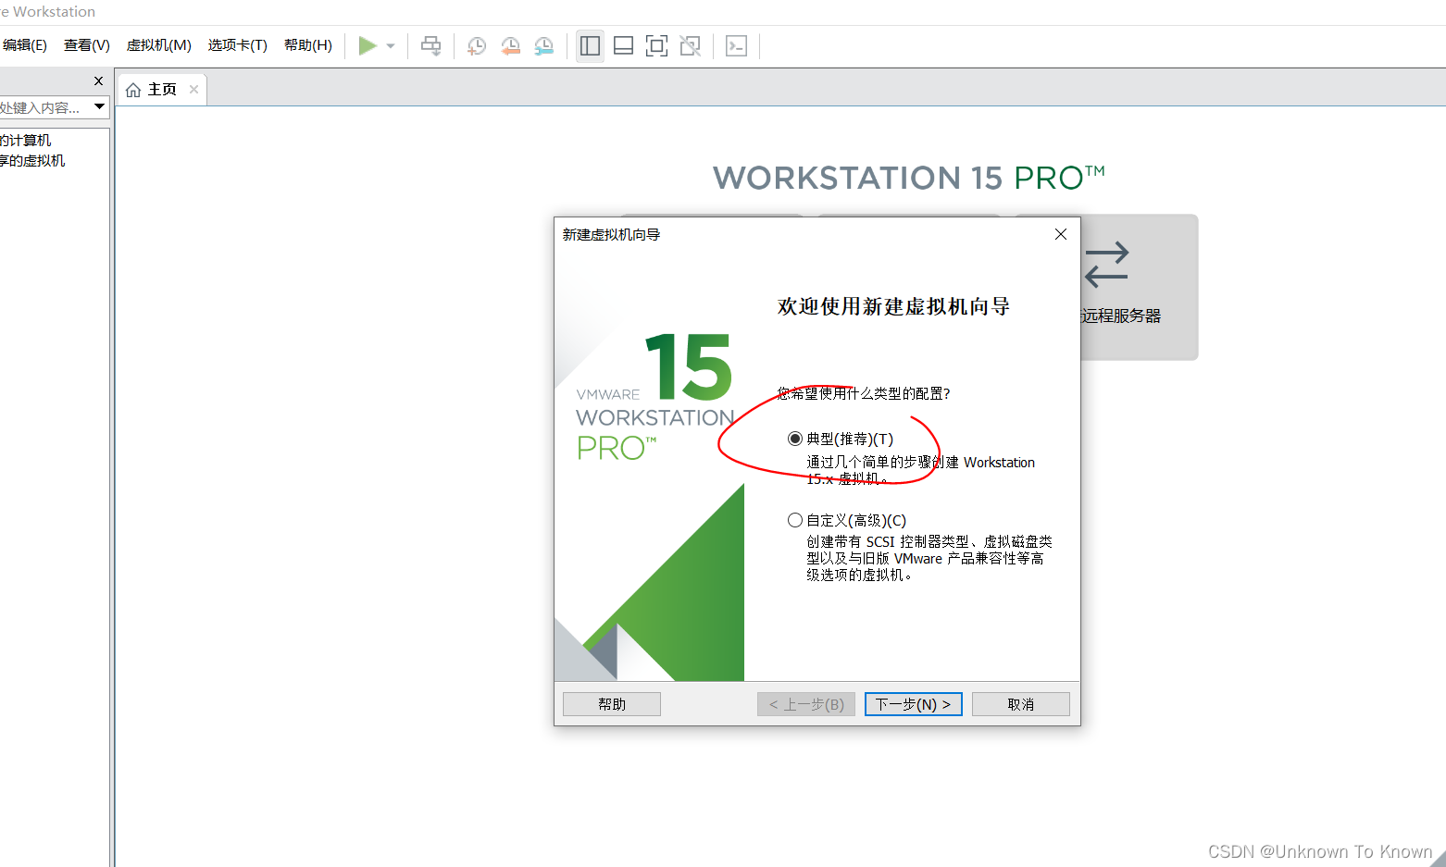The height and width of the screenshot is (867, 1446).
Task: Open the 查看(V) menu
Action: pos(87,45)
